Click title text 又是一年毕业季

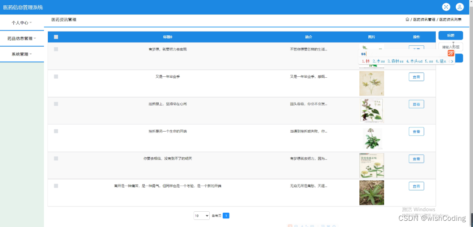click(167, 77)
